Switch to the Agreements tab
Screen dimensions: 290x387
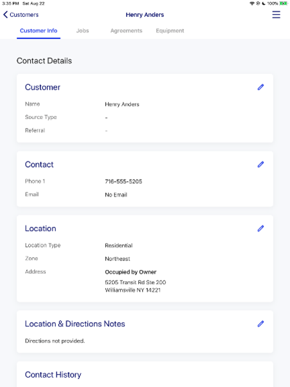pyautogui.click(x=126, y=30)
